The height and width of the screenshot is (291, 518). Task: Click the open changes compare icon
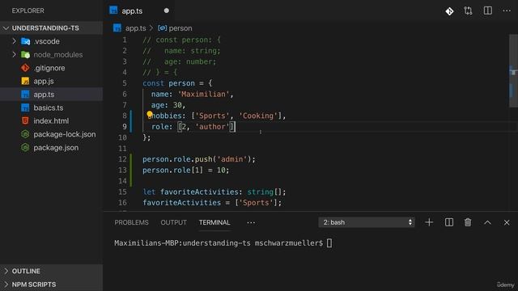click(x=468, y=11)
